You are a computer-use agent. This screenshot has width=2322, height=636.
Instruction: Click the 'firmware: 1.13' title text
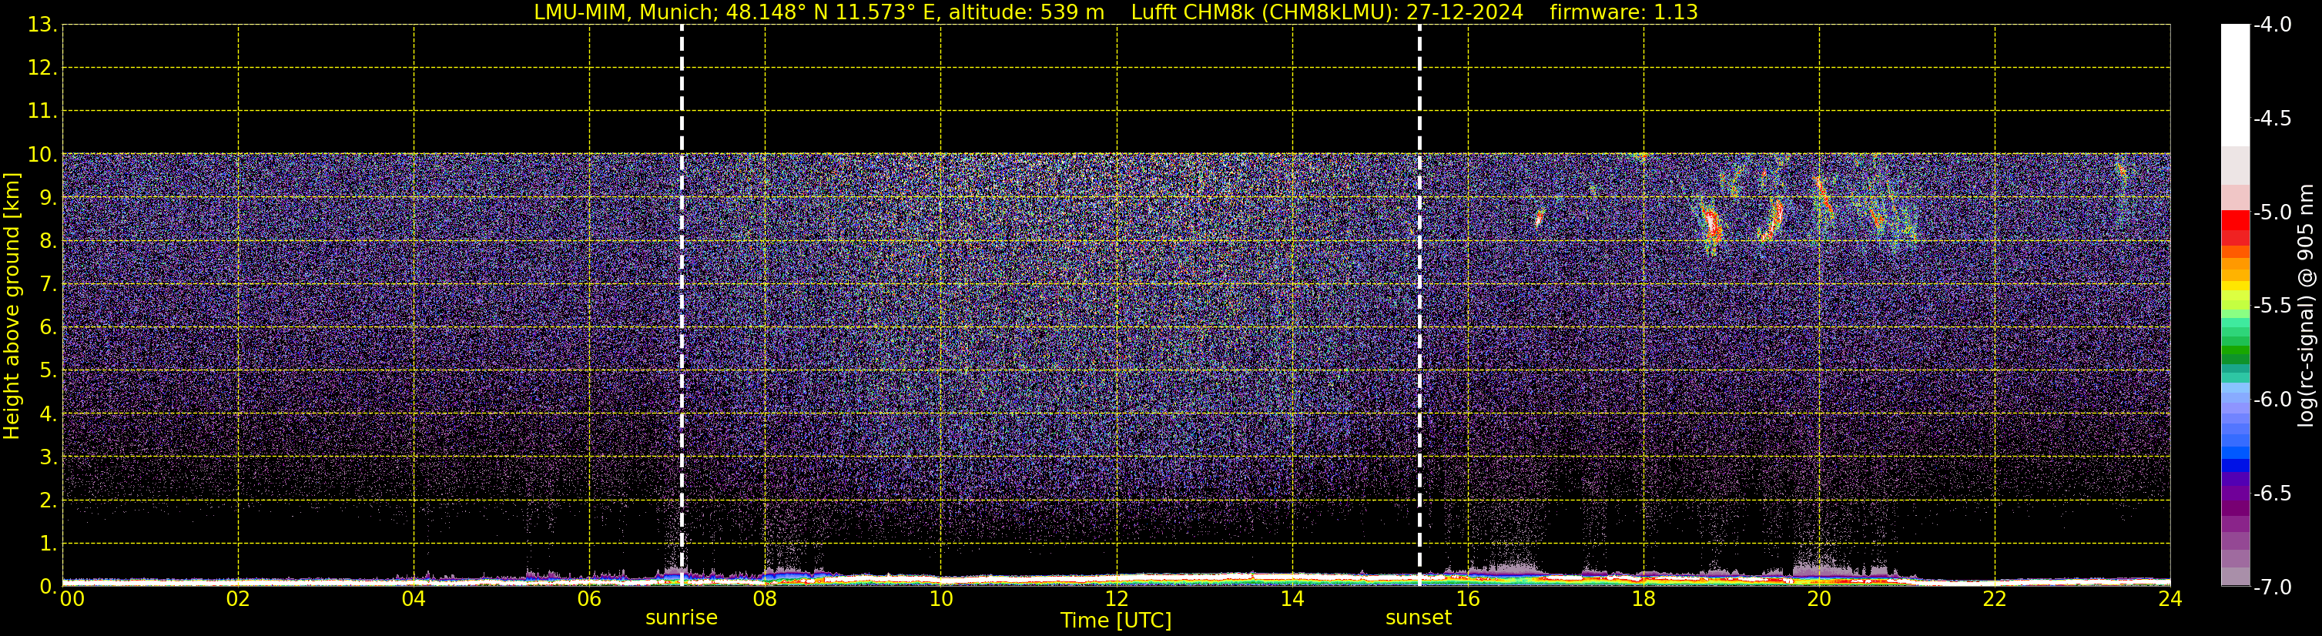click(x=1624, y=12)
